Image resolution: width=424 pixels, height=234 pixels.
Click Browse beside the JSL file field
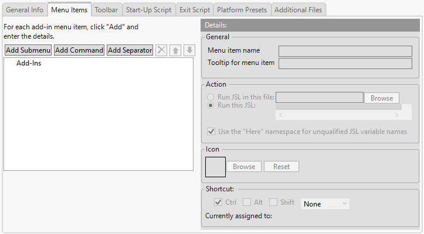(x=382, y=98)
